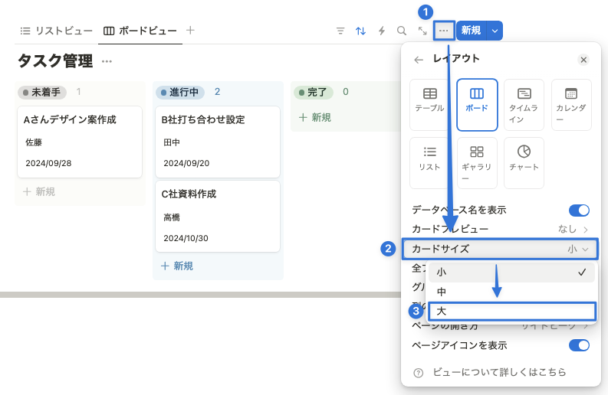Add new card under 未着手 column
The width and height of the screenshot is (608, 395).
(x=39, y=191)
